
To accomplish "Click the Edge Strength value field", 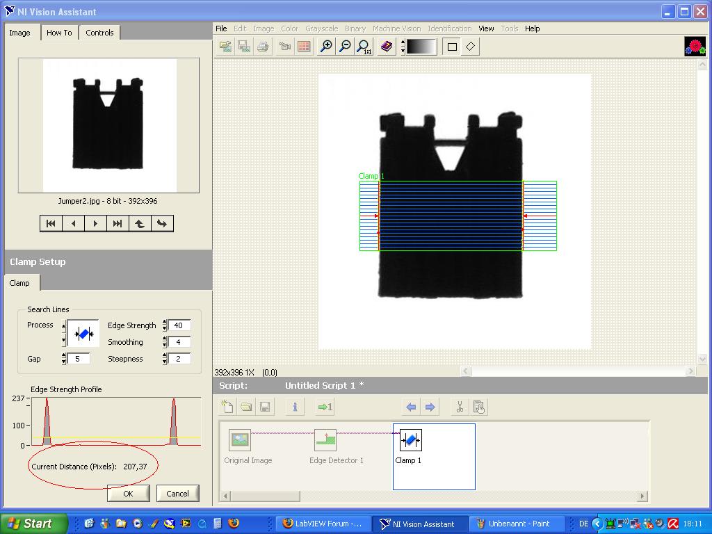I will click(x=179, y=325).
